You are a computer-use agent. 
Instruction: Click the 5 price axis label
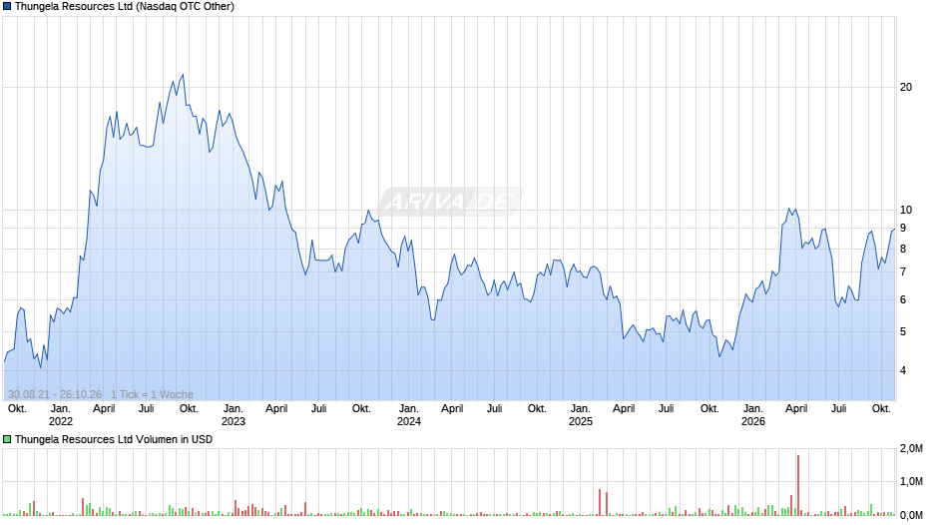903,331
